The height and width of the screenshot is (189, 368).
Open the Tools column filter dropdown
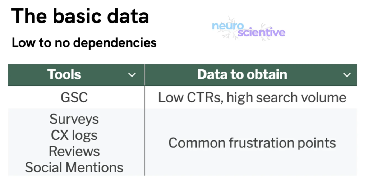point(132,75)
